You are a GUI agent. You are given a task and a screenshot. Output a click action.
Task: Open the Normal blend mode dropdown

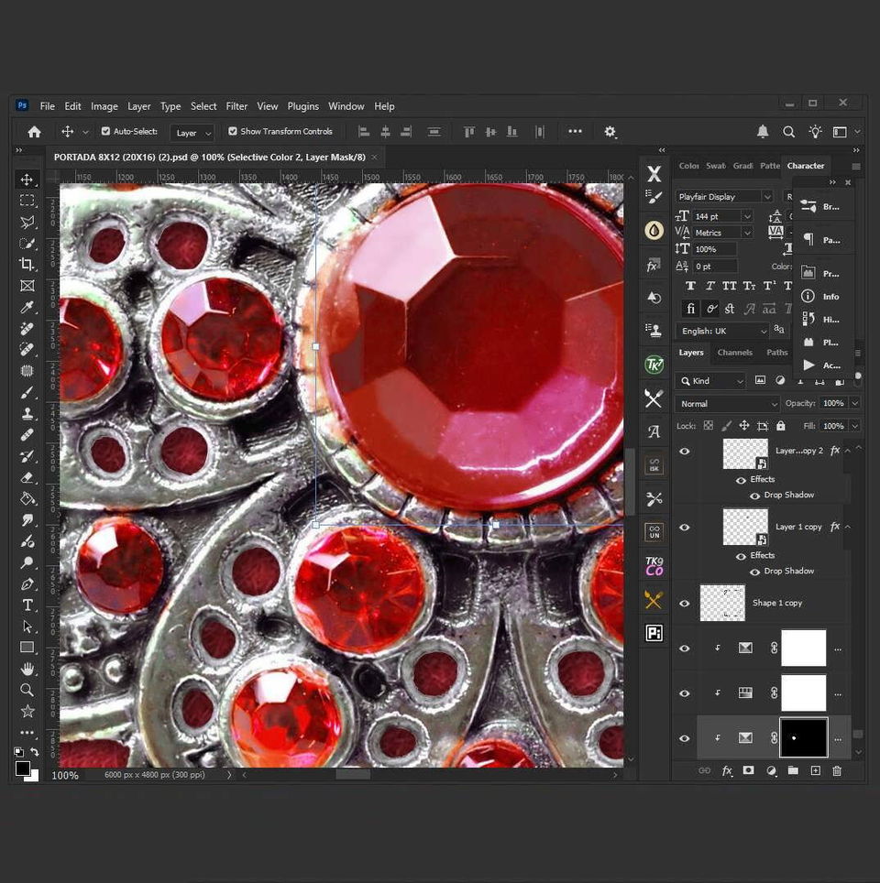tap(727, 404)
